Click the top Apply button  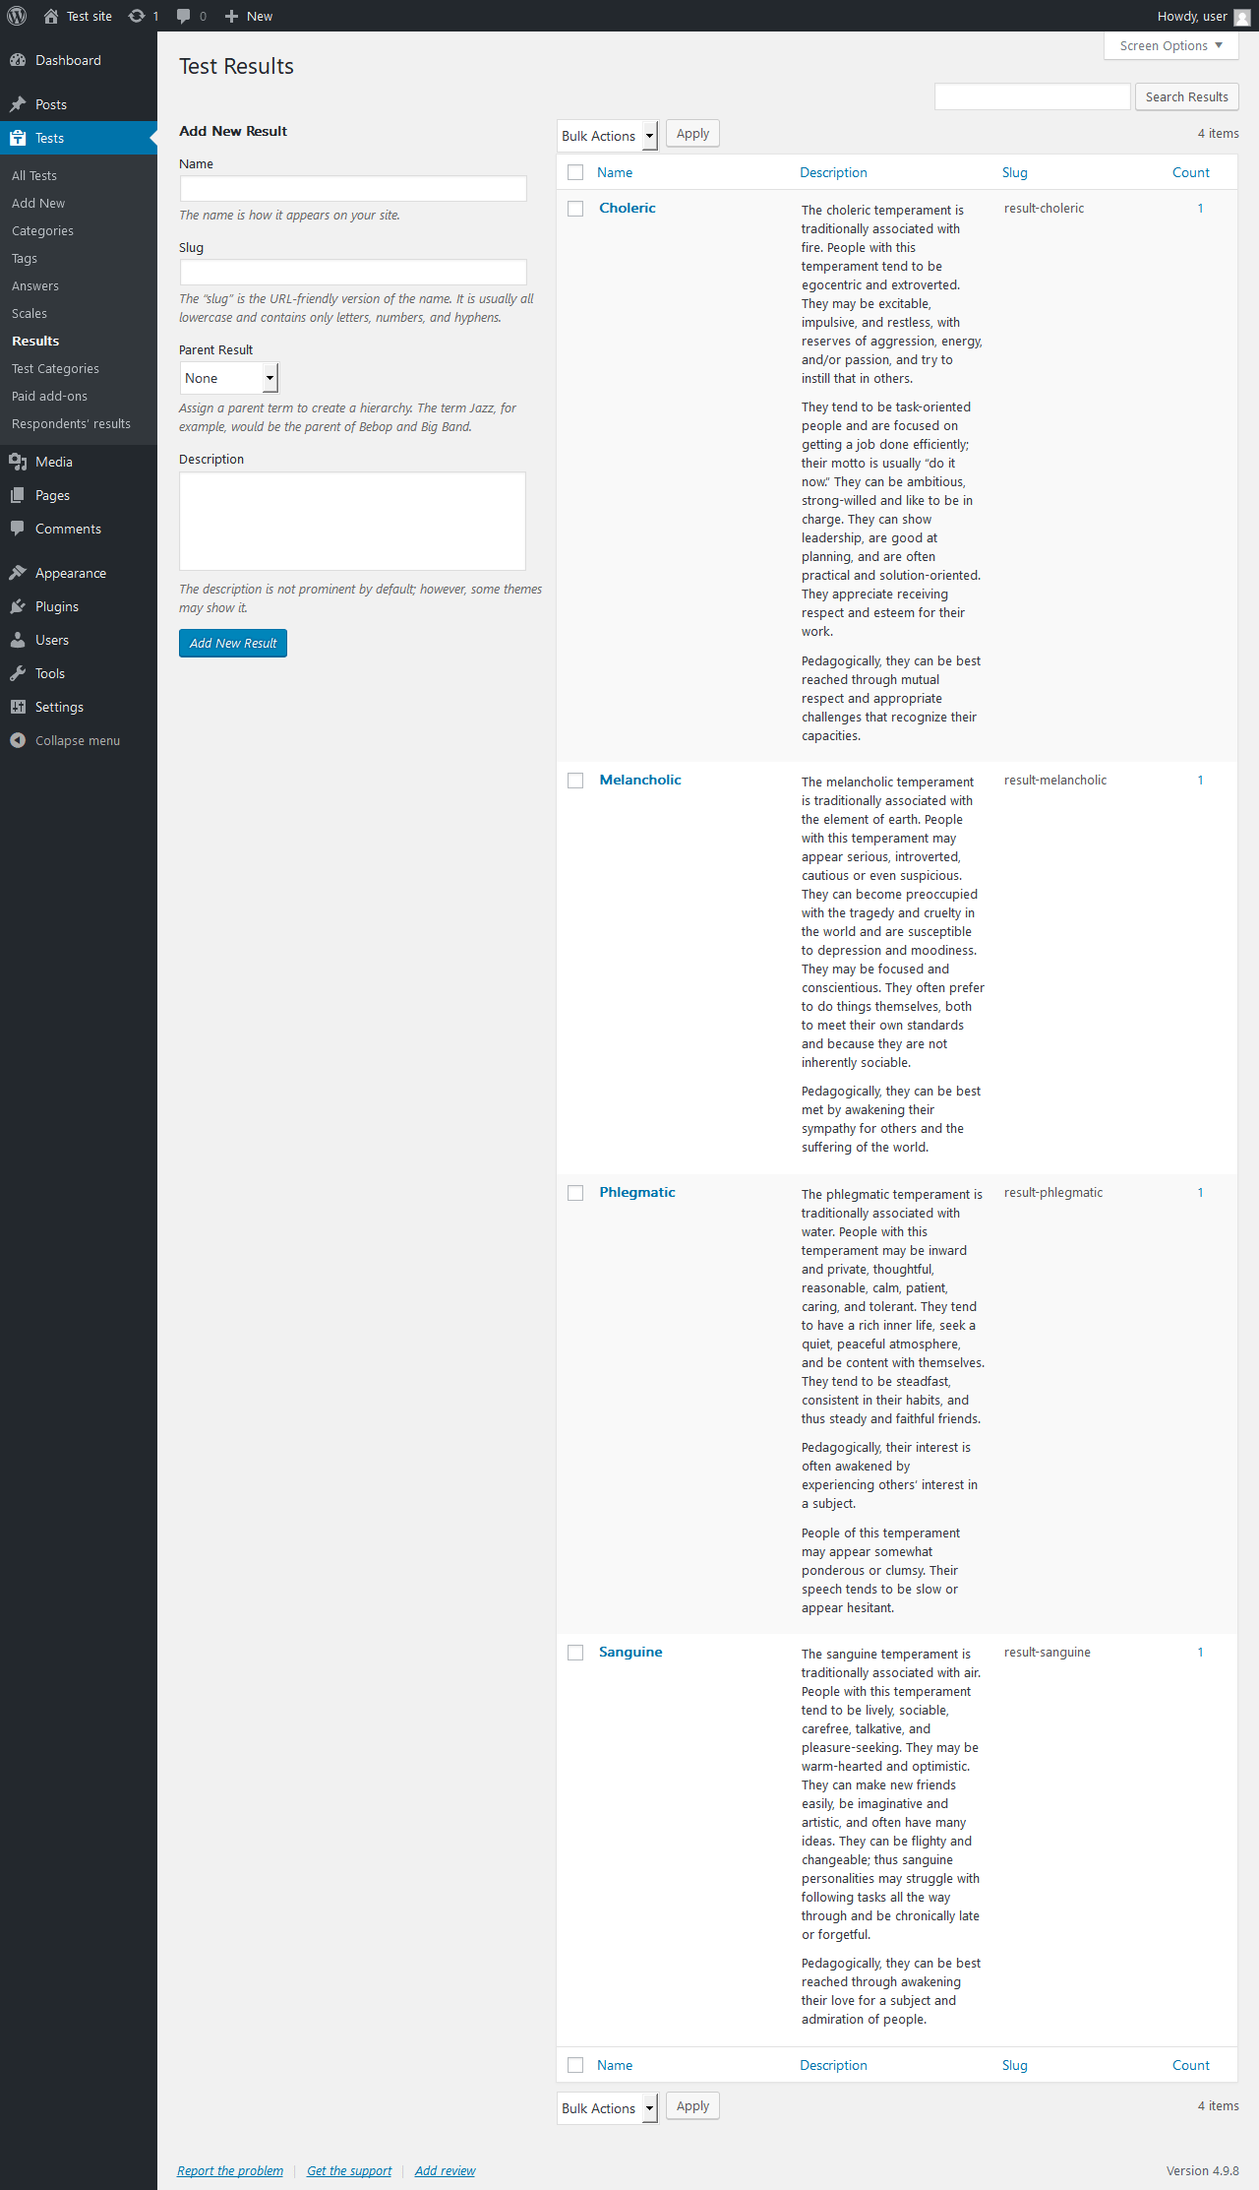pyautogui.click(x=692, y=134)
